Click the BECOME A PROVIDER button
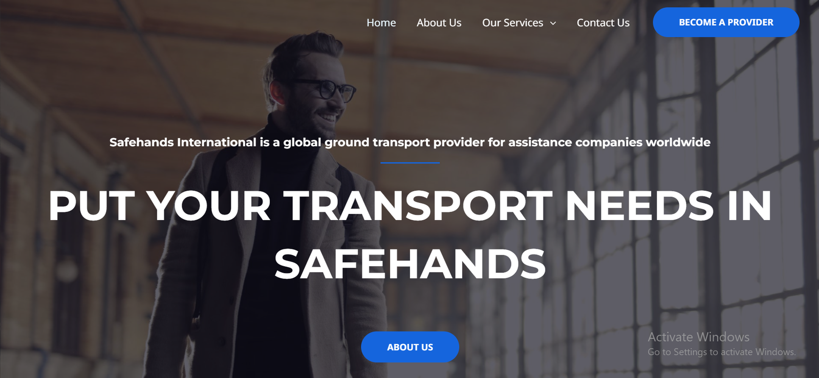Viewport: 819px width, 378px height. (x=726, y=22)
